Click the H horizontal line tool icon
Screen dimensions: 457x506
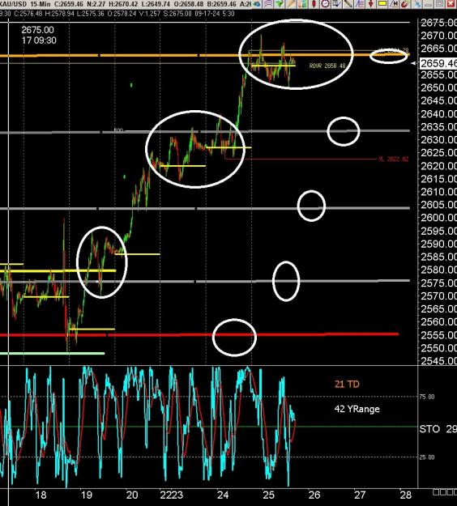(x=394, y=4)
